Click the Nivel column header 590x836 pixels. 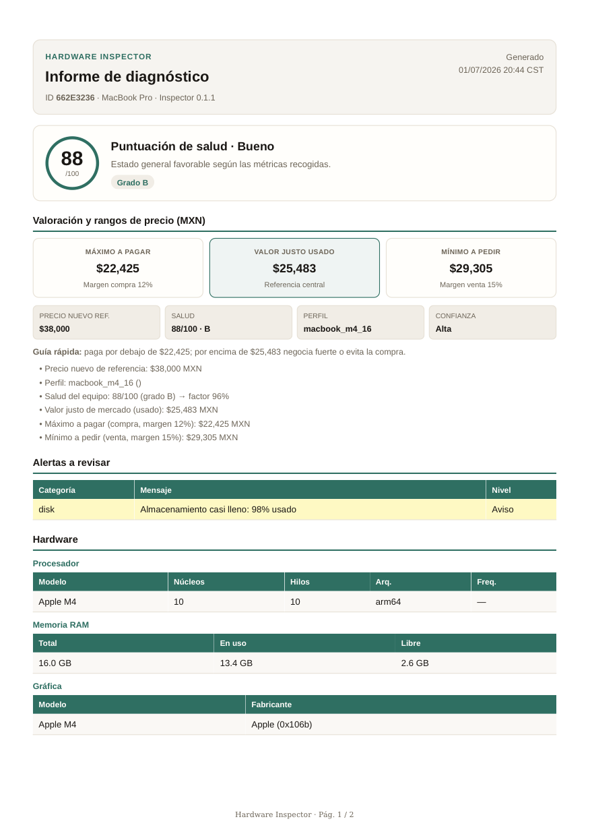[521, 490]
